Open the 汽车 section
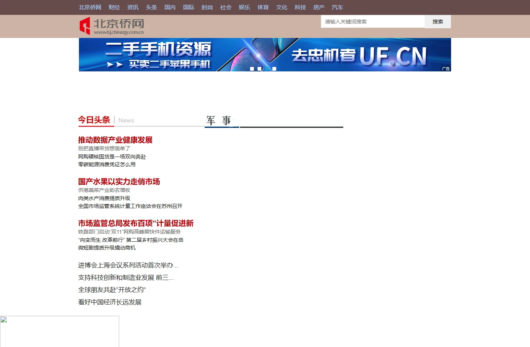The height and width of the screenshot is (347, 530). 337,7
